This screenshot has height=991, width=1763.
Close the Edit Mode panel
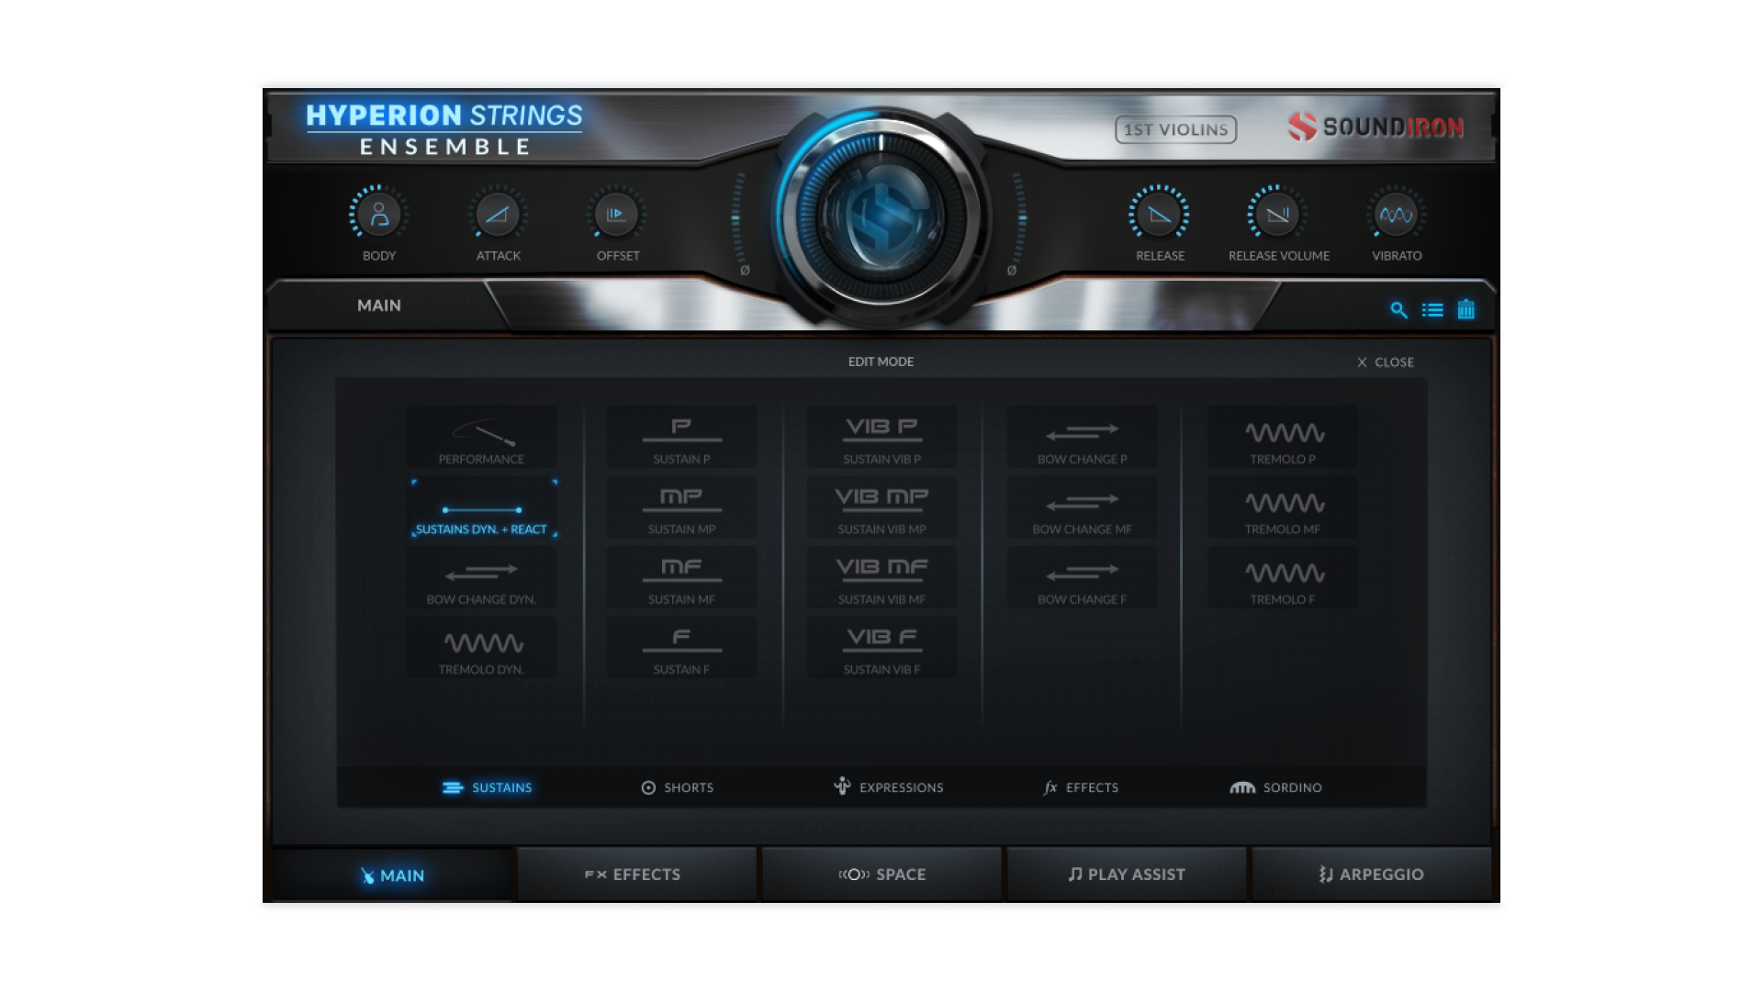1386,362
